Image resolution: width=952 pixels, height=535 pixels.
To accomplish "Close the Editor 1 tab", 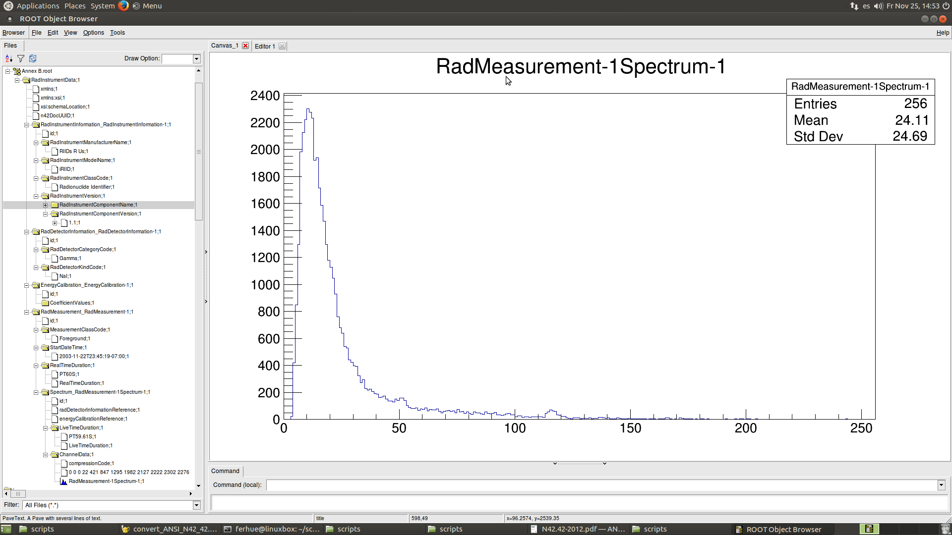I will pyautogui.click(x=282, y=46).
